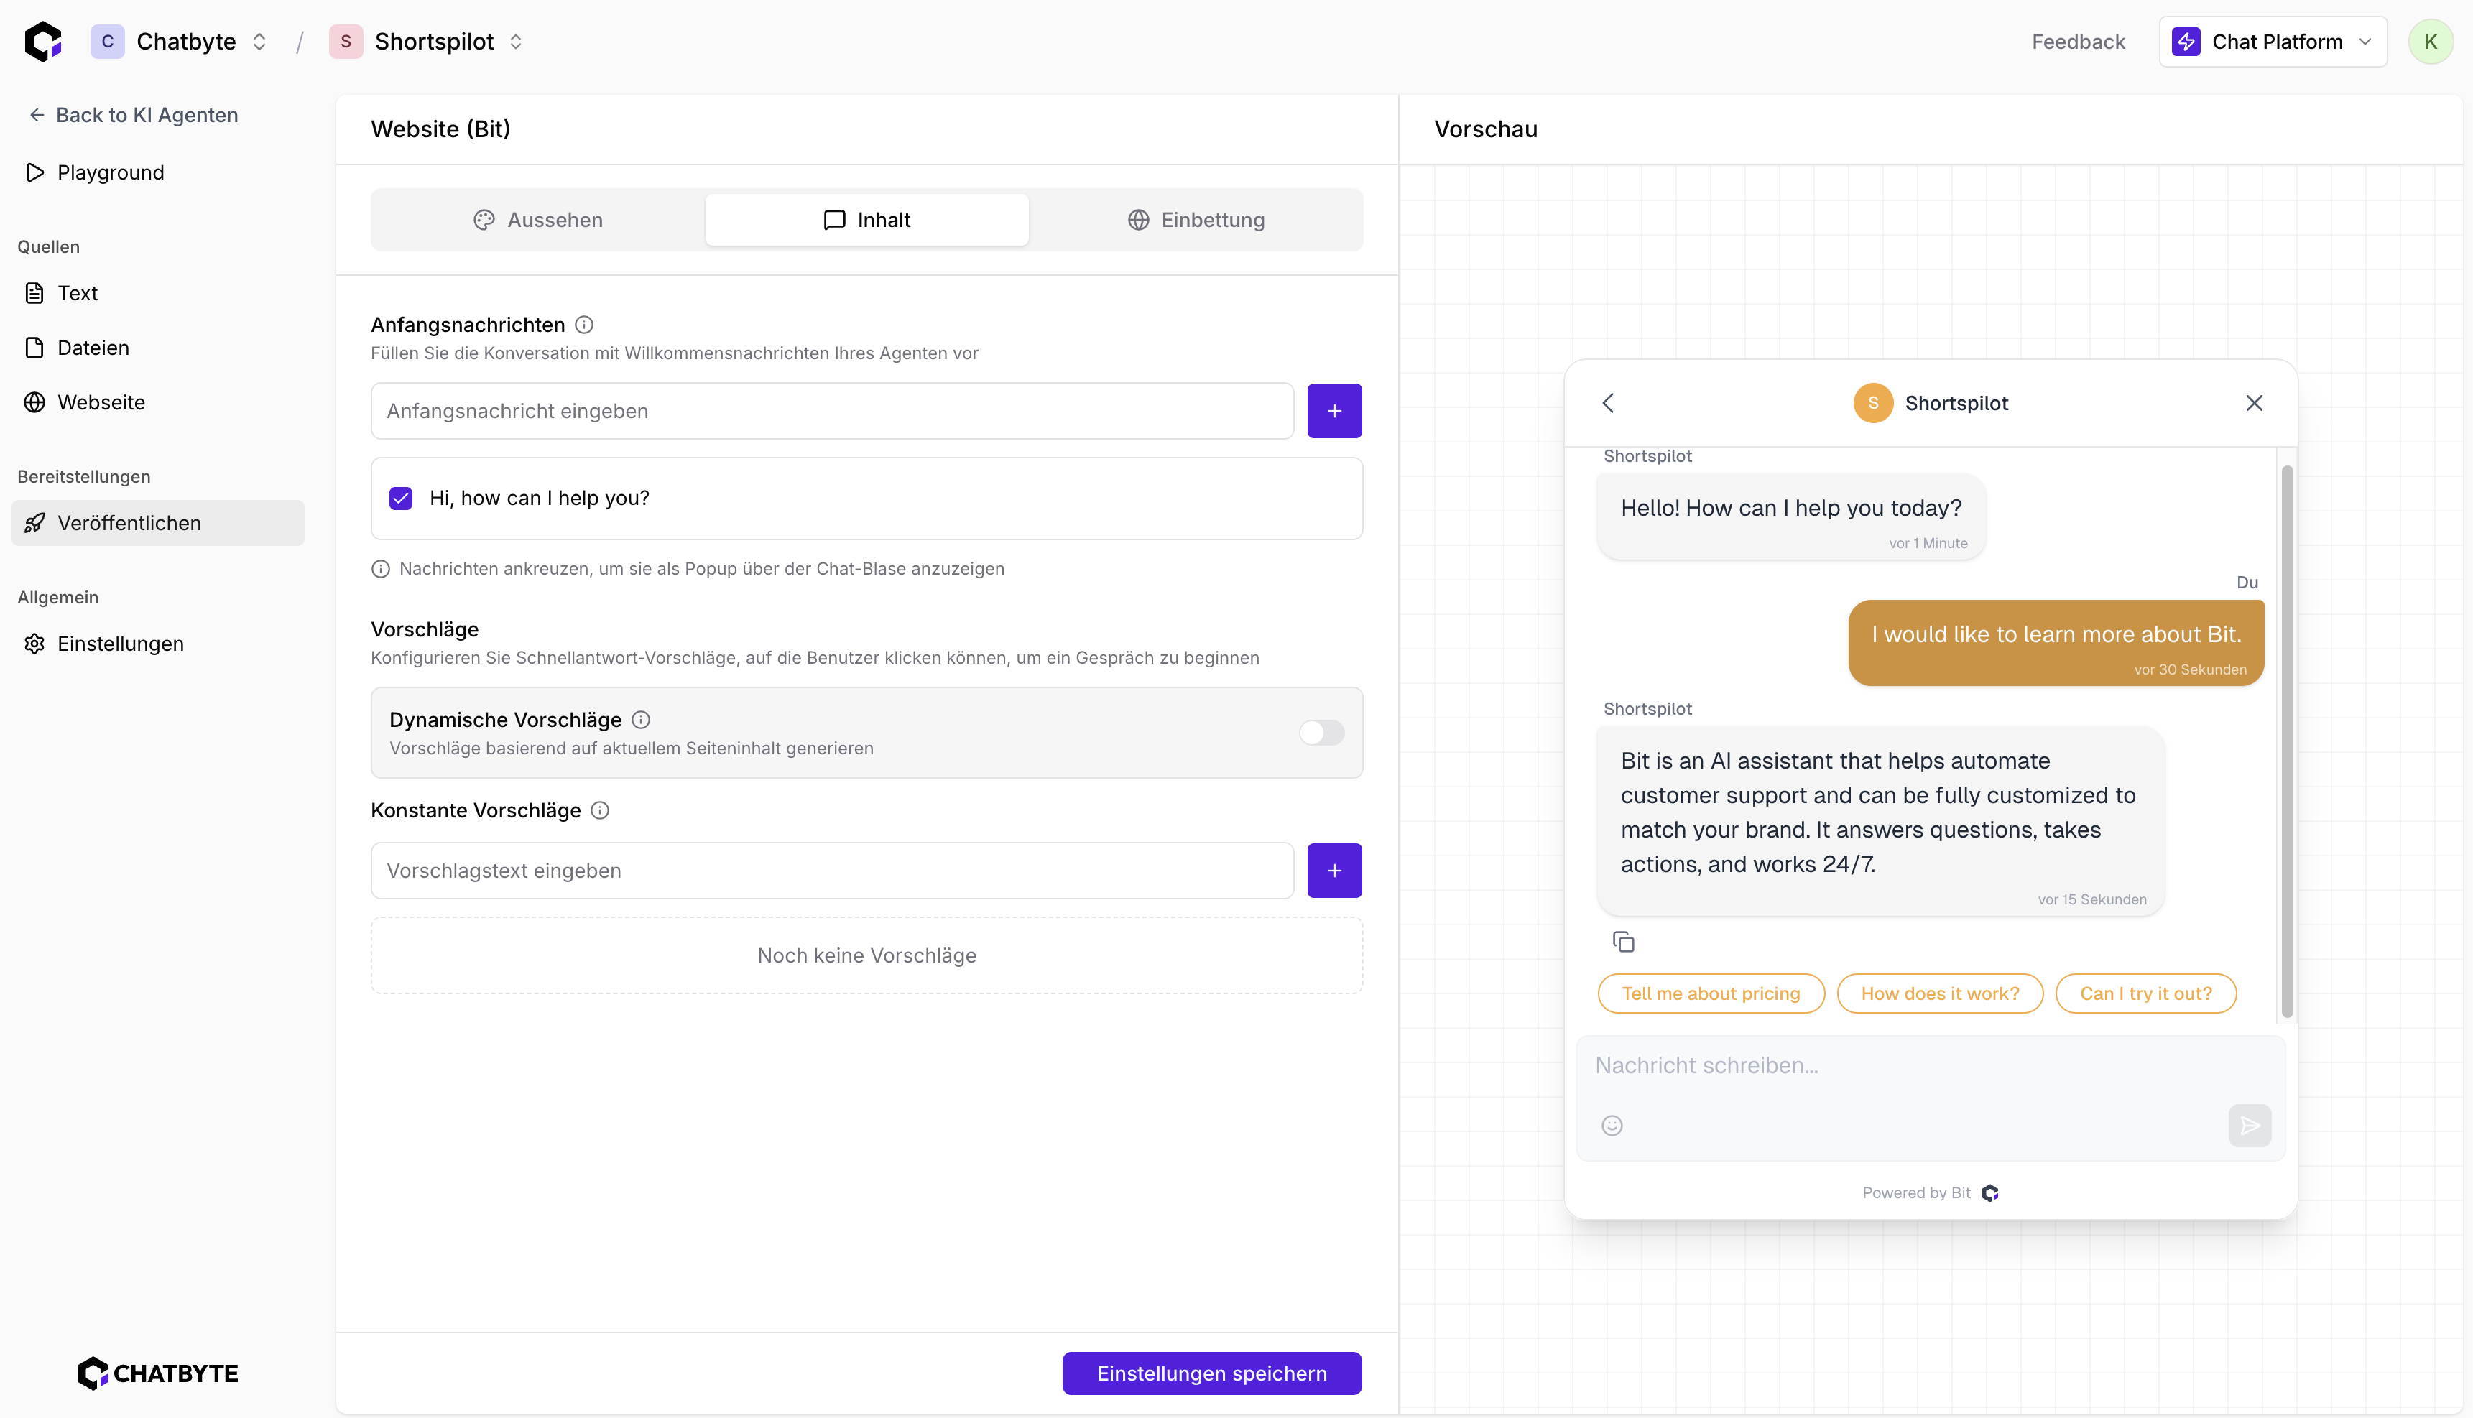Screen dimensions: 2473x1418
Task: Click the chat preview vertical scrollbar
Action: [2286, 740]
